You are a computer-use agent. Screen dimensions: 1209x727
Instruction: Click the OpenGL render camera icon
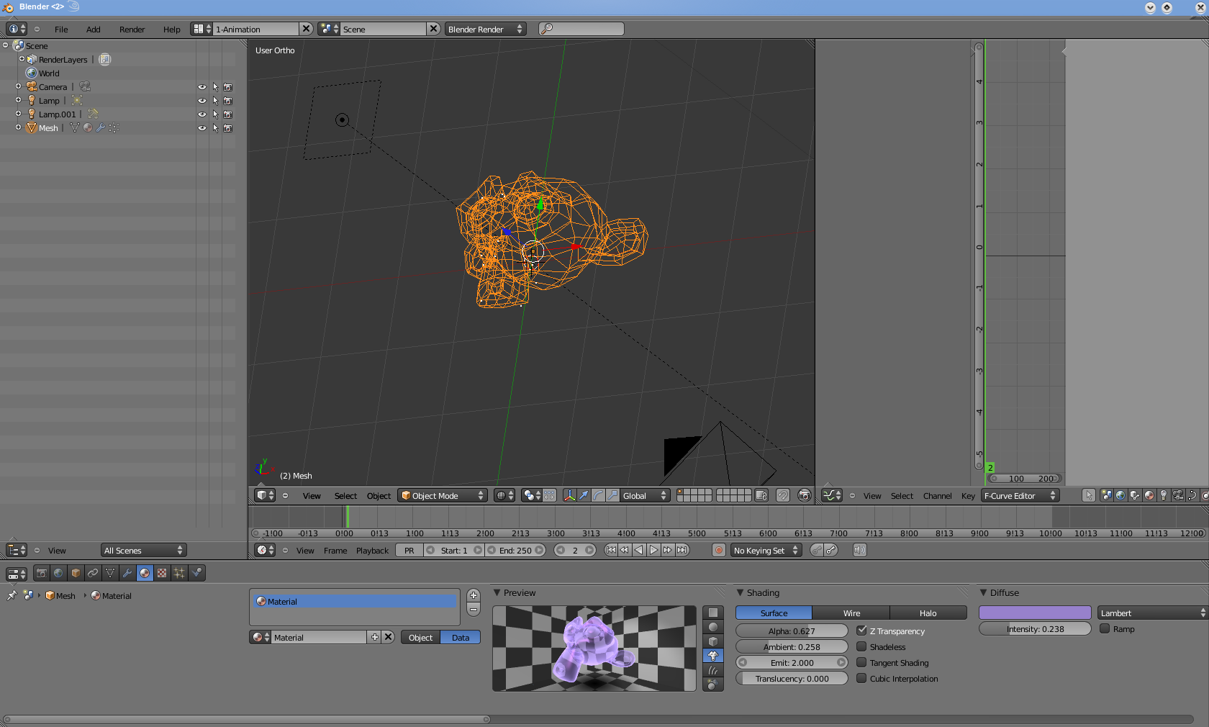[x=805, y=495]
